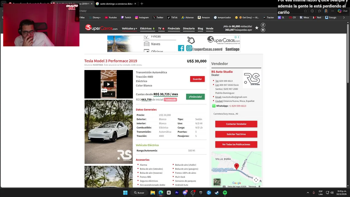Open the Noti bookmark
Screen dimensions: 350x197
coord(317,18)
